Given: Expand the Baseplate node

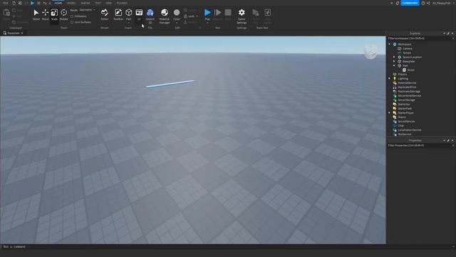Looking at the screenshot, I should [394, 61].
